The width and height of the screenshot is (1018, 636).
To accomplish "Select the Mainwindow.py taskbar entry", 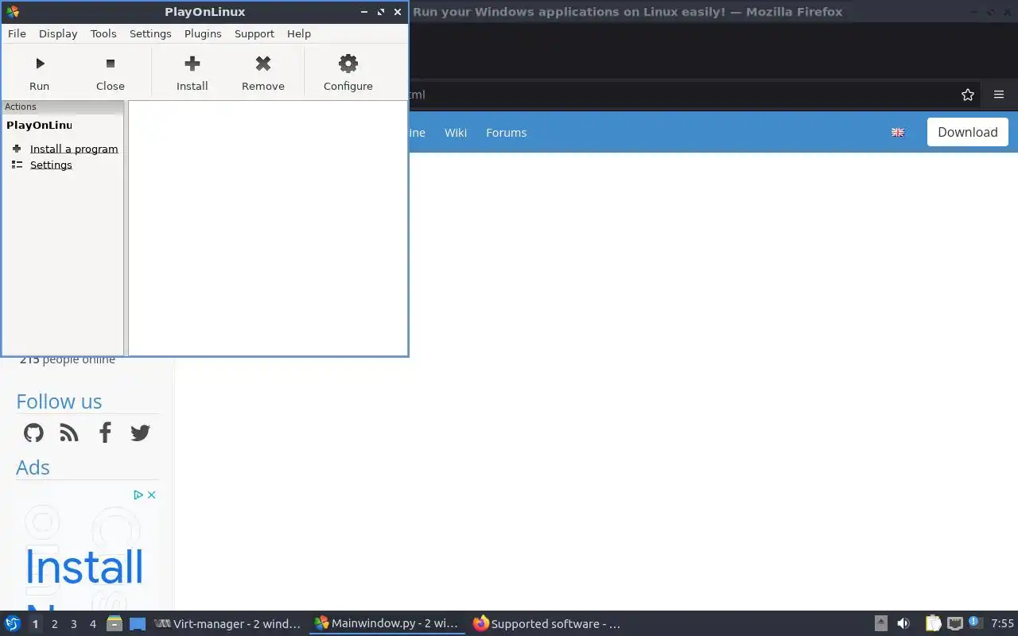I will coord(387,624).
